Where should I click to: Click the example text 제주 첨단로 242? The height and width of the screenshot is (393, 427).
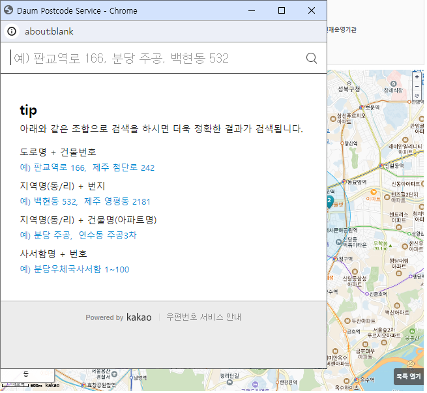pyautogui.click(x=123, y=167)
